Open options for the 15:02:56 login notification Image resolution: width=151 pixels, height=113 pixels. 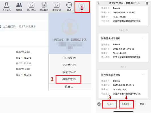pos(144,38)
